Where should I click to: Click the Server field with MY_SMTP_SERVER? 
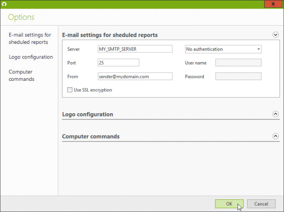[135, 49]
